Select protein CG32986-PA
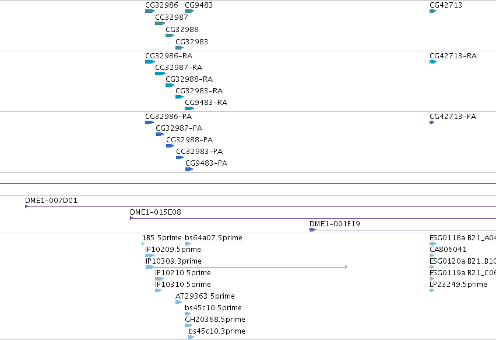The width and height of the screenshot is (496, 340). tap(149, 122)
